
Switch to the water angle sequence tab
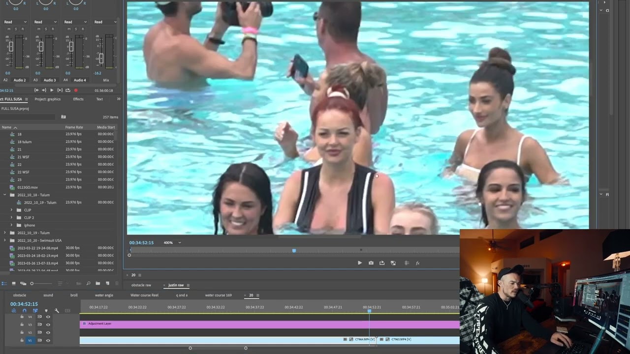coord(104,295)
